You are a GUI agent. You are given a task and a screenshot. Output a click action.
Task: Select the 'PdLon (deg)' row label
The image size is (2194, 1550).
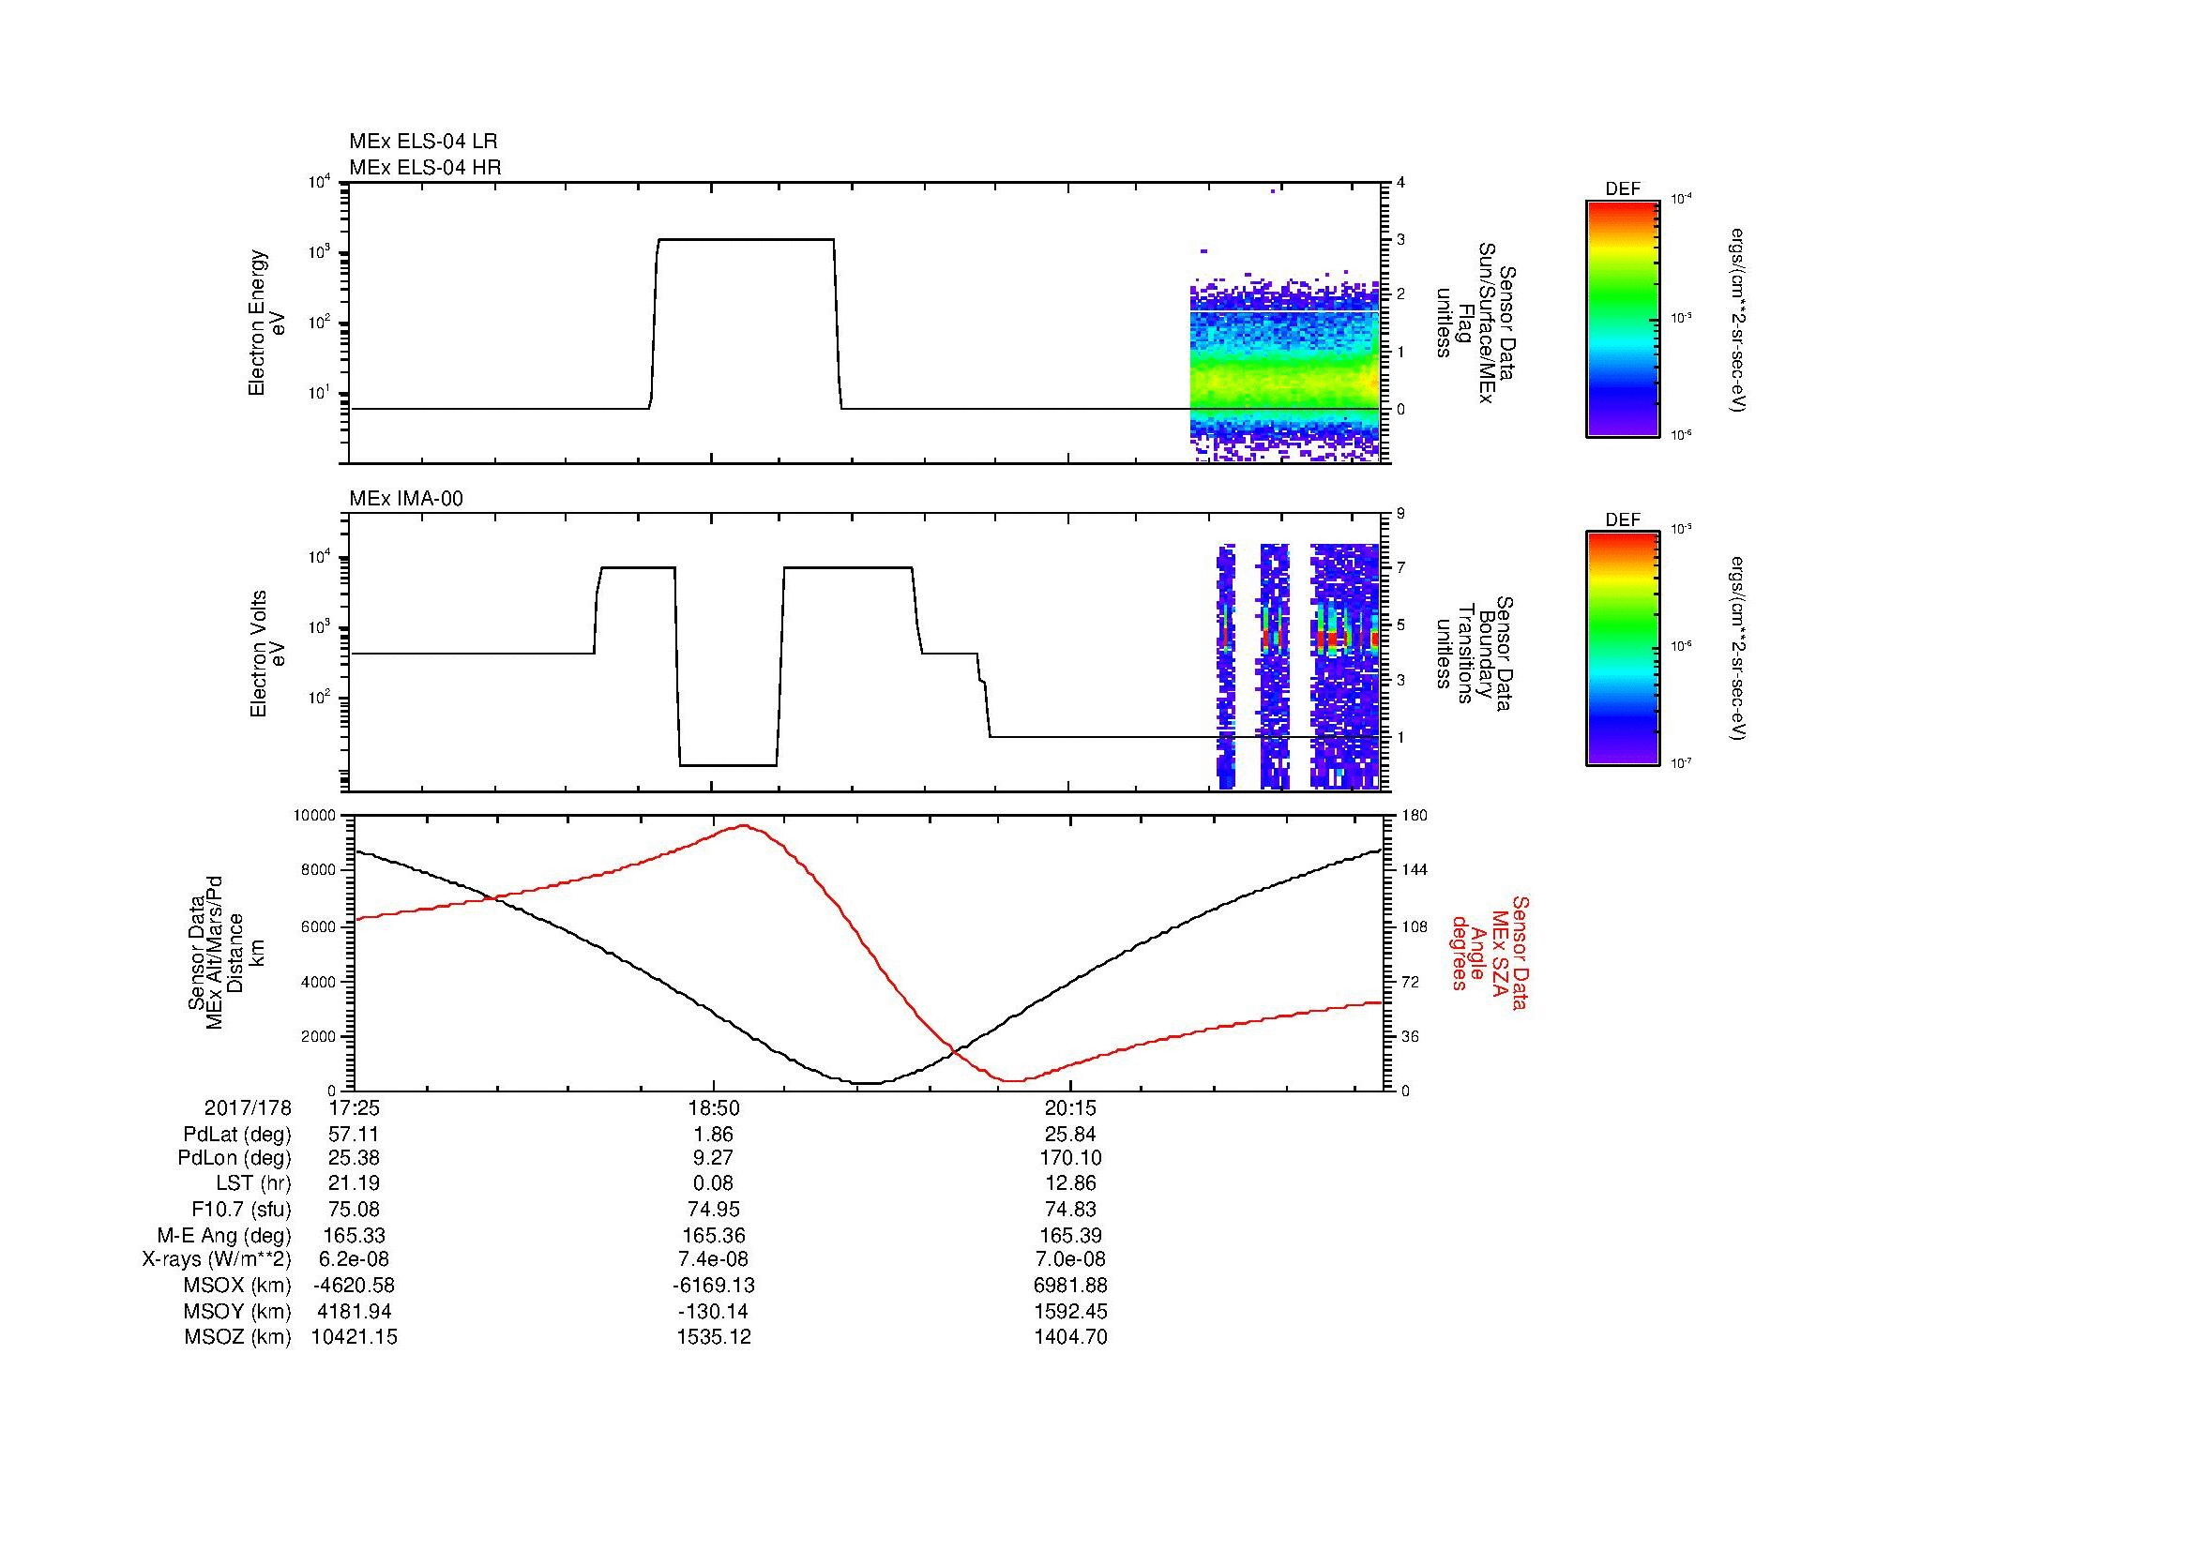point(235,1158)
